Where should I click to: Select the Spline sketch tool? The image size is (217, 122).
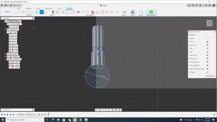(x=32, y=12)
